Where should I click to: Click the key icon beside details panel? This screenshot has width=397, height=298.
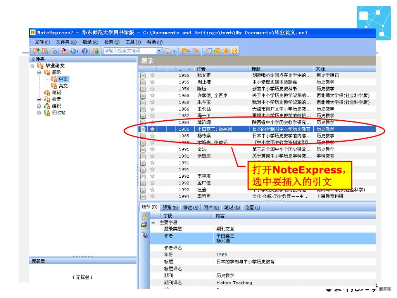[144, 217]
